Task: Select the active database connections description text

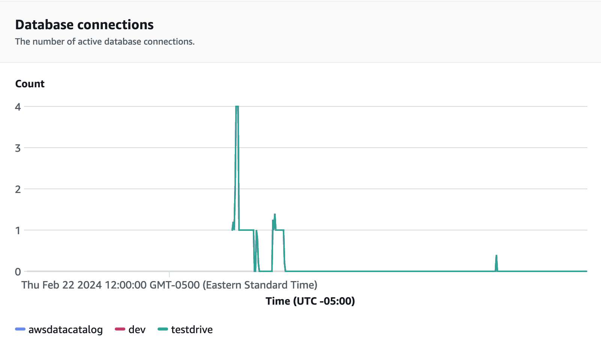Action: (105, 42)
